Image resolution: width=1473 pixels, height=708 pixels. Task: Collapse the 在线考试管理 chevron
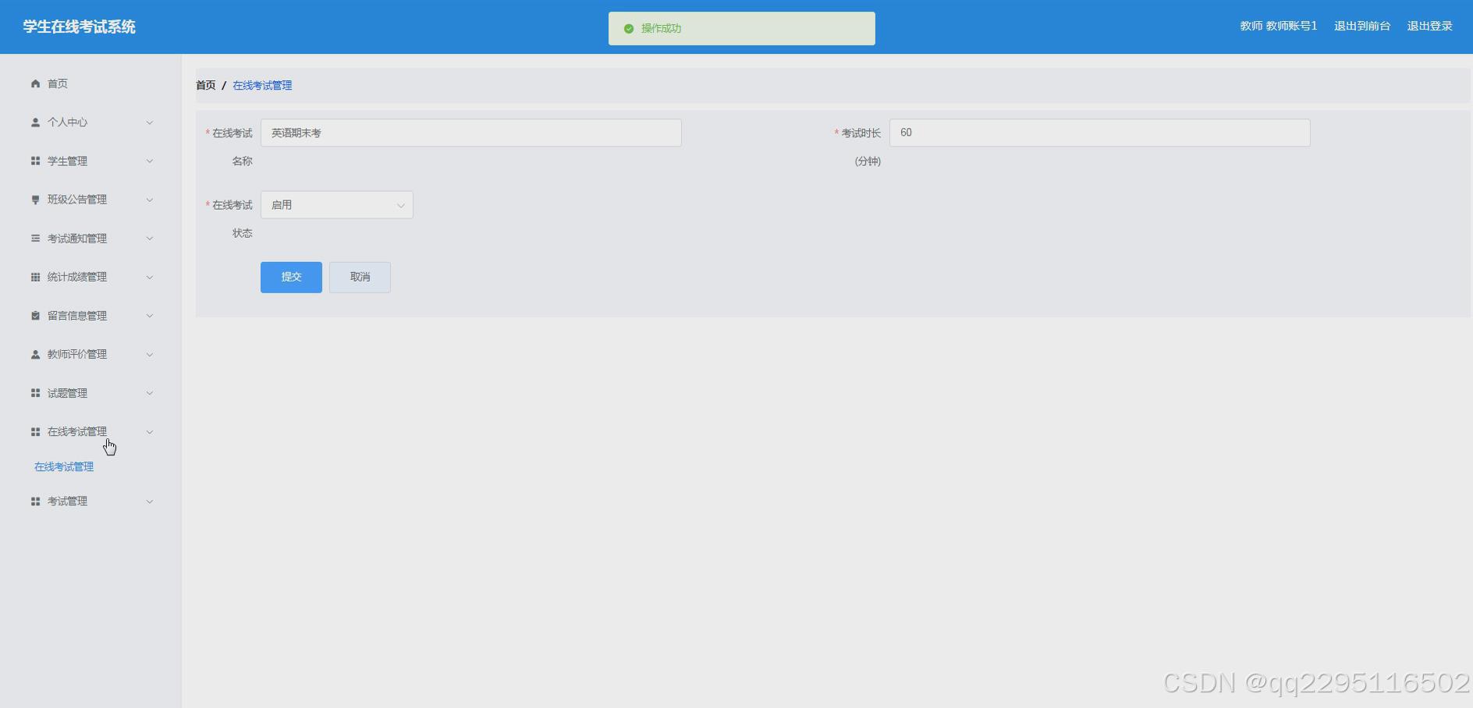150,432
